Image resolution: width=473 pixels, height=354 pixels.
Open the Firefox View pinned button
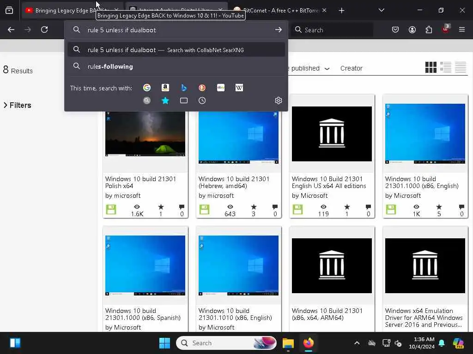9,10
